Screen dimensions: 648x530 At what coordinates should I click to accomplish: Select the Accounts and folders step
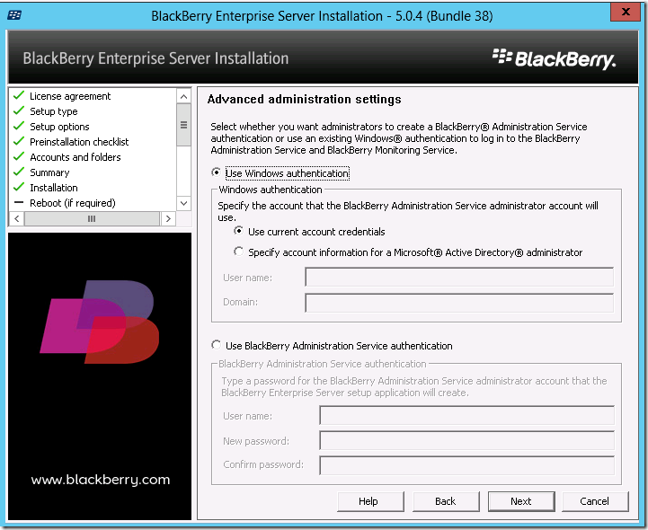pos(75,157)
